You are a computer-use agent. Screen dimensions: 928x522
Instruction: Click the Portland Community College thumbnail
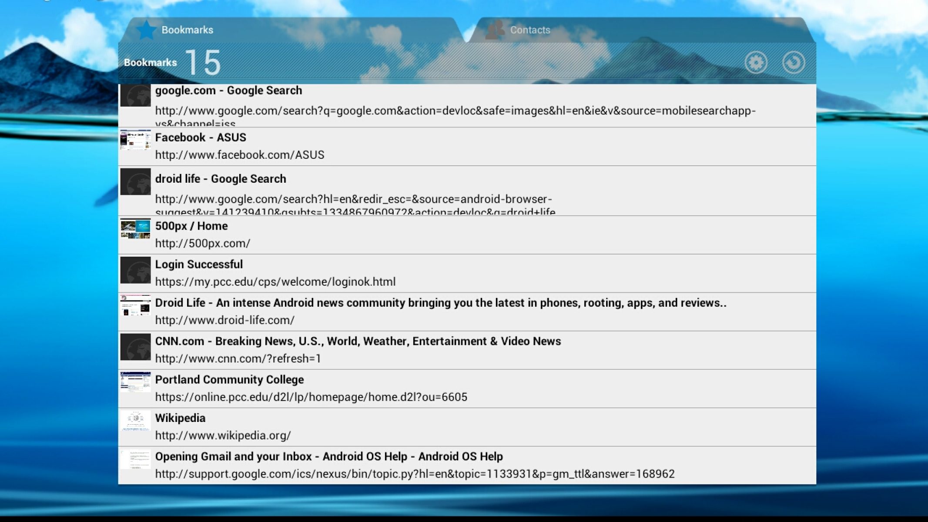click(135, 382)
